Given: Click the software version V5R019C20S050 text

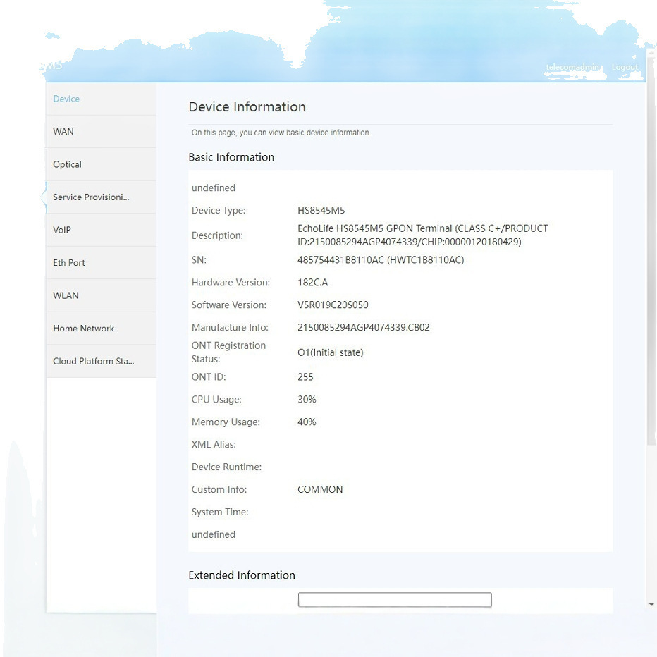Looking at the screenshot, I should [333, 305].
